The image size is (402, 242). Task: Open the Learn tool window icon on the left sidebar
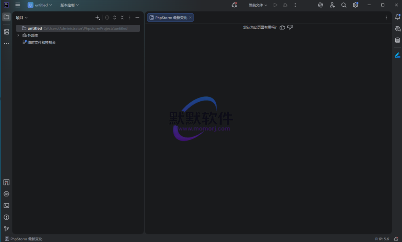coord(6,182)
